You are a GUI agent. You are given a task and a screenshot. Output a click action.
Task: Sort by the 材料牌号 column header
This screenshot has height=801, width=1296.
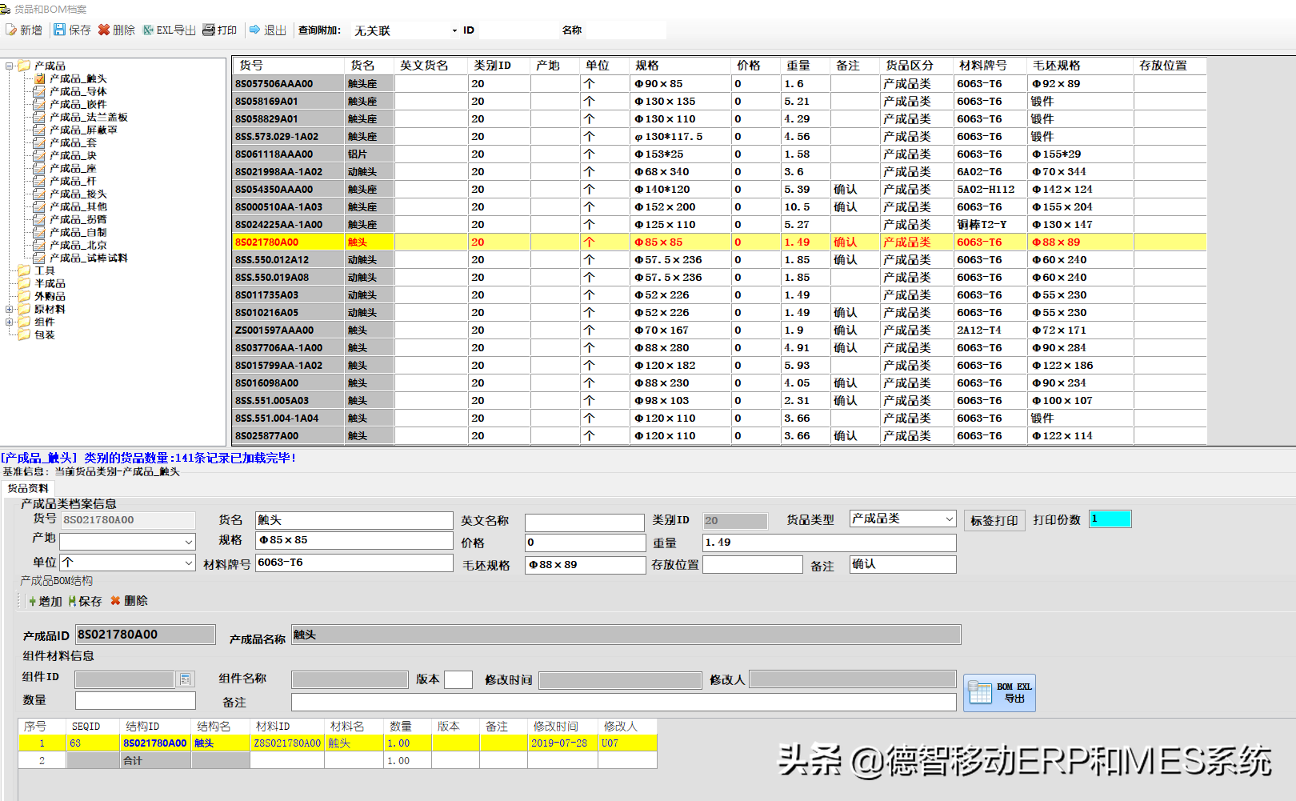tap(990, 66)
